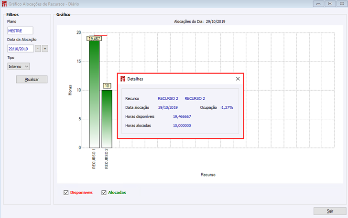Click the 10 bar value label
This screenshot has height=218, width=348.
tap(107, 86)
